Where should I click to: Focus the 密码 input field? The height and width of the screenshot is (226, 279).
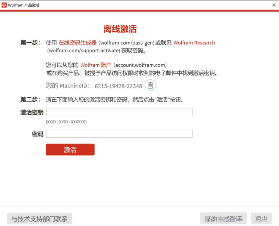point(119,134)
